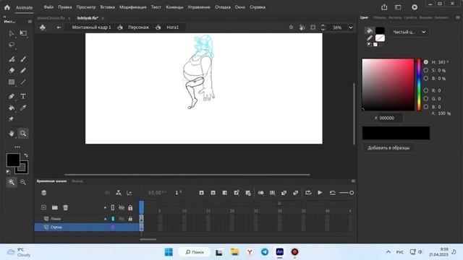Select the Line tool
Image resolution: width=463 pixels, height=260 pixels.
tap(23, 82)
